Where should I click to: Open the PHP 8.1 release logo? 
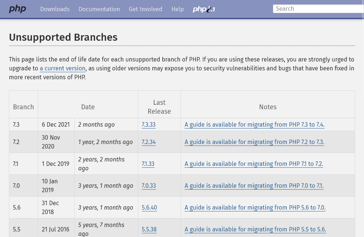204,9
